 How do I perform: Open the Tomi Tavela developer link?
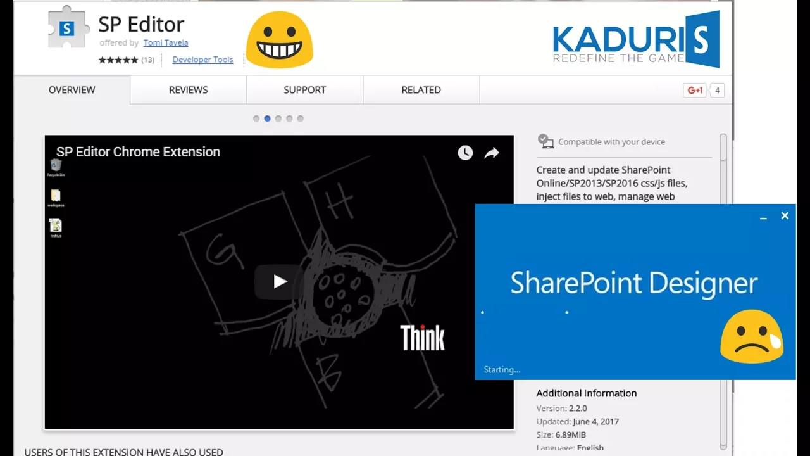[166, 42]
